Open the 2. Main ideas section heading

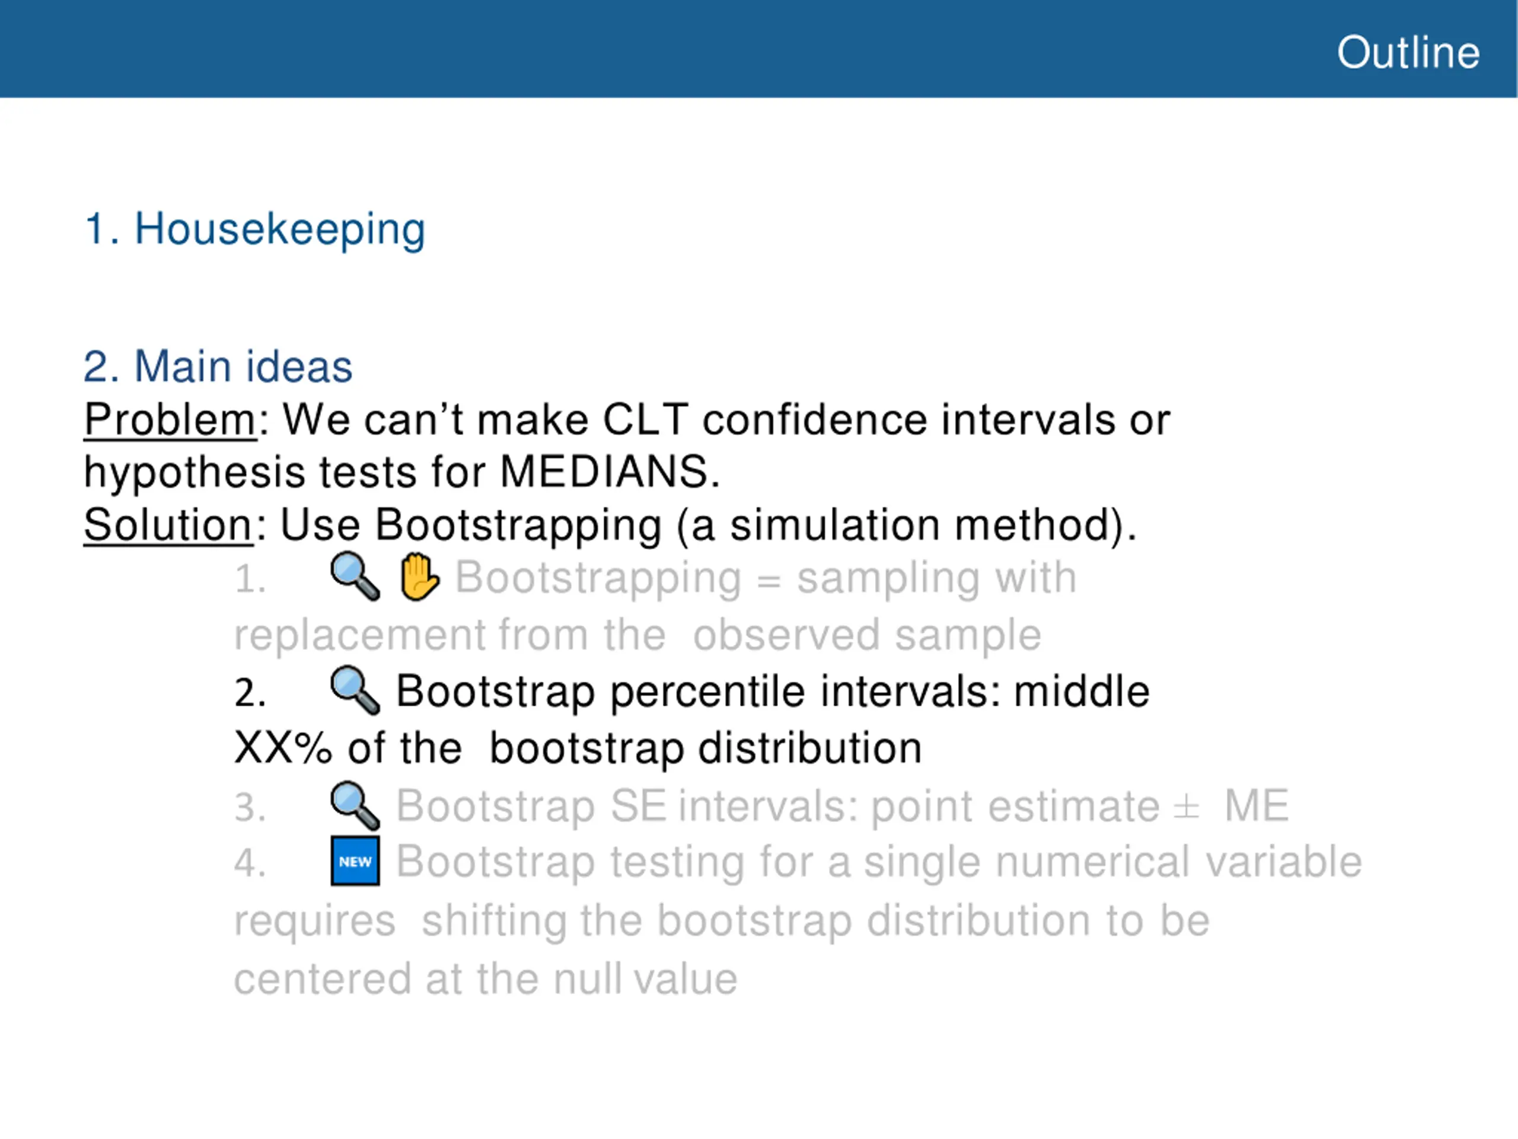(218, 366)
